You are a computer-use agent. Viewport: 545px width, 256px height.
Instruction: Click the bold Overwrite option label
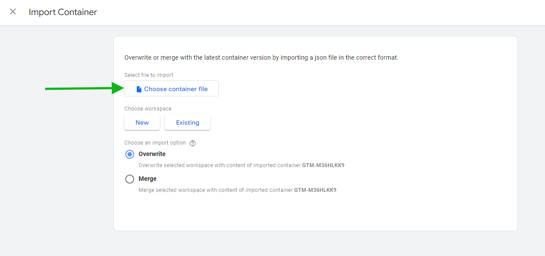[152, 154]
